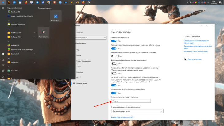Open the Punto Switcher tile
The height and width of the screenshot is (126, 224).
(44, 32)
